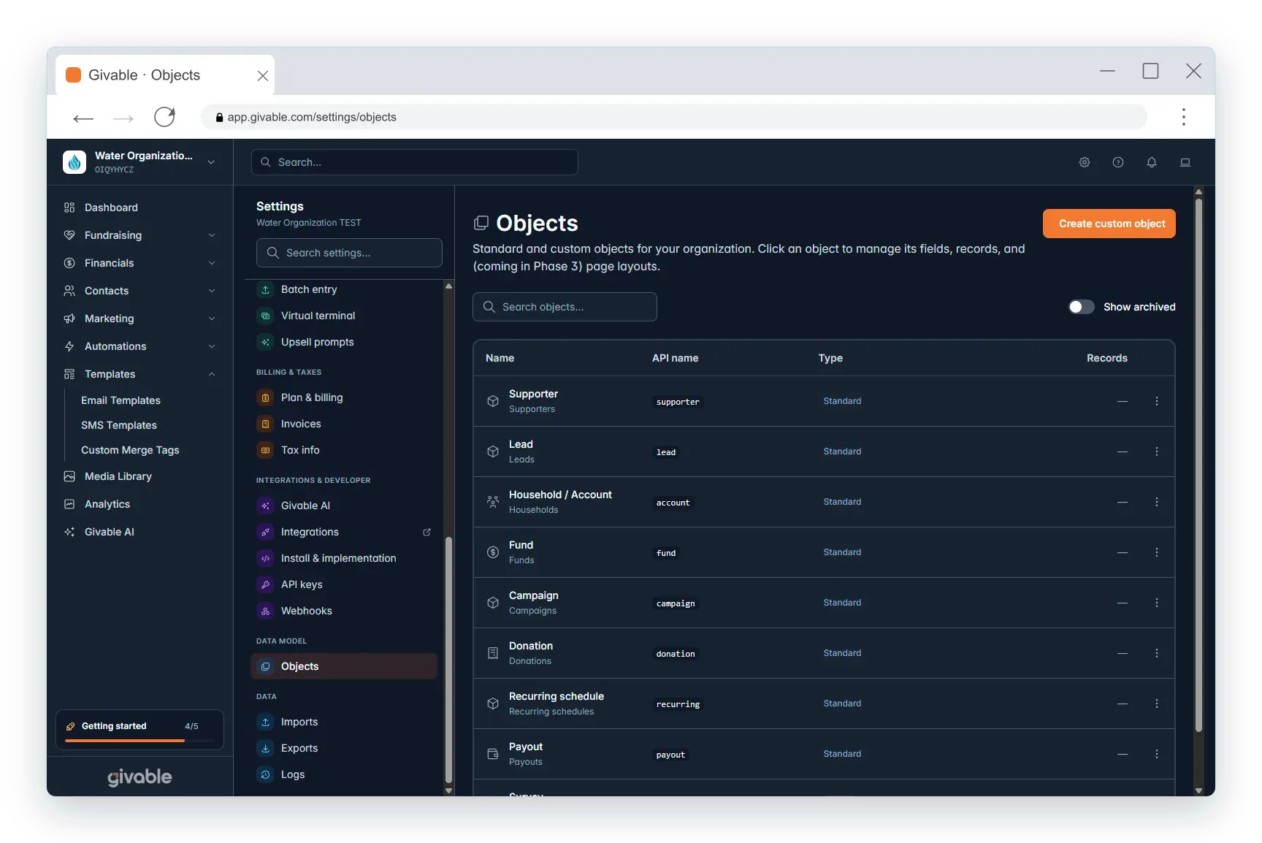The height and width of the screenshot is (843, 1262).
Task: Go back with browser back arrow
Action: point(83,118)
